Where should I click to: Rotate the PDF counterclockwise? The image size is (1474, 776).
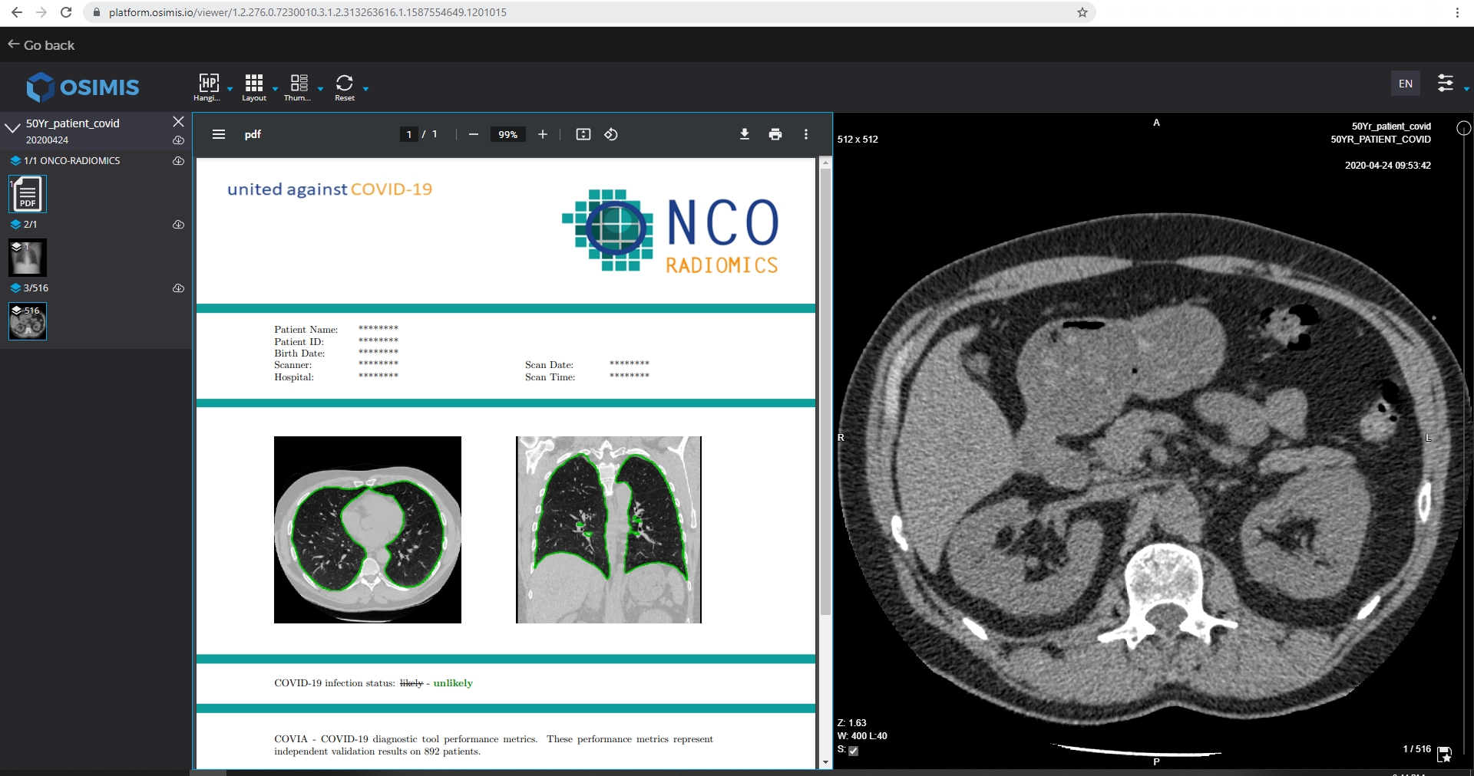(611, 134)
